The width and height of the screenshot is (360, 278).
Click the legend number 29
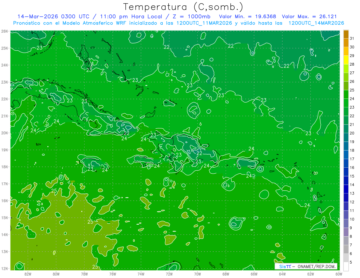click(352, 56)
